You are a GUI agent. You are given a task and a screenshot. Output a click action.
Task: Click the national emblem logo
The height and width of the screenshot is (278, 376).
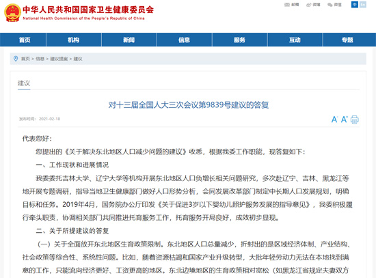tap(12, 13)
